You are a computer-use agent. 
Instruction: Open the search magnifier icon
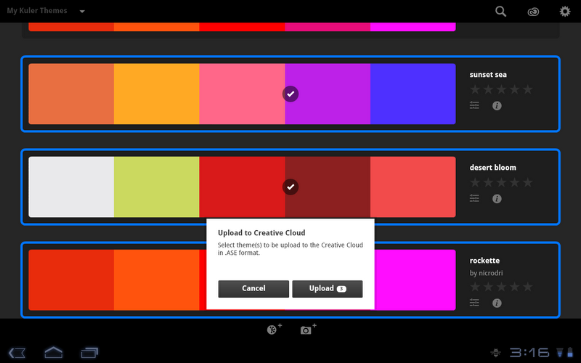500,12
